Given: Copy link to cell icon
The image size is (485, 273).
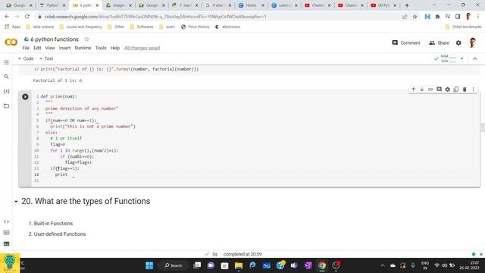Looking at the screenshot, I should pos(430,89).
